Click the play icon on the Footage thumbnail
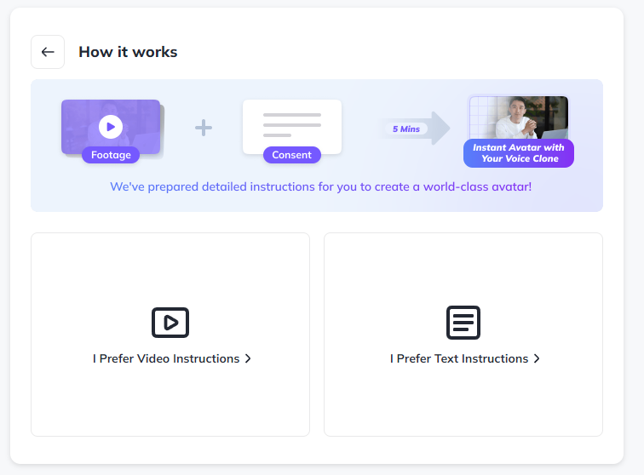This screenshot has height=475, width=644. [x=111, y=127]
